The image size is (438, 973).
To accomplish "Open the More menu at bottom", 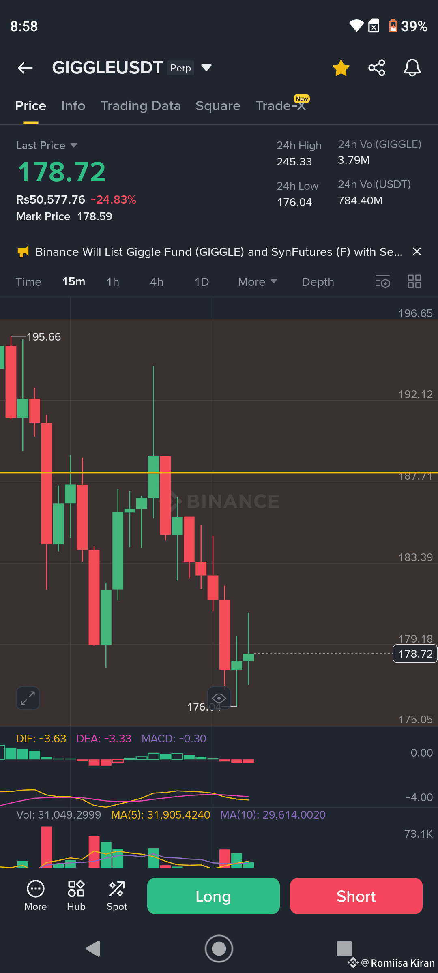I will point(36,896).
